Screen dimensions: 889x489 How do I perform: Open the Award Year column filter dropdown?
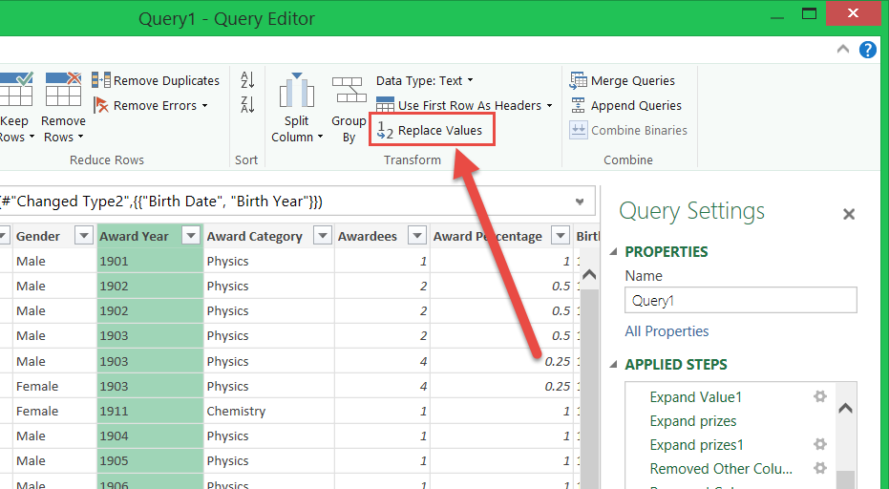(x=191, y=236)
